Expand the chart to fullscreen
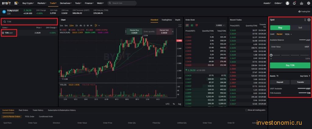 click(x=180, y=25)
